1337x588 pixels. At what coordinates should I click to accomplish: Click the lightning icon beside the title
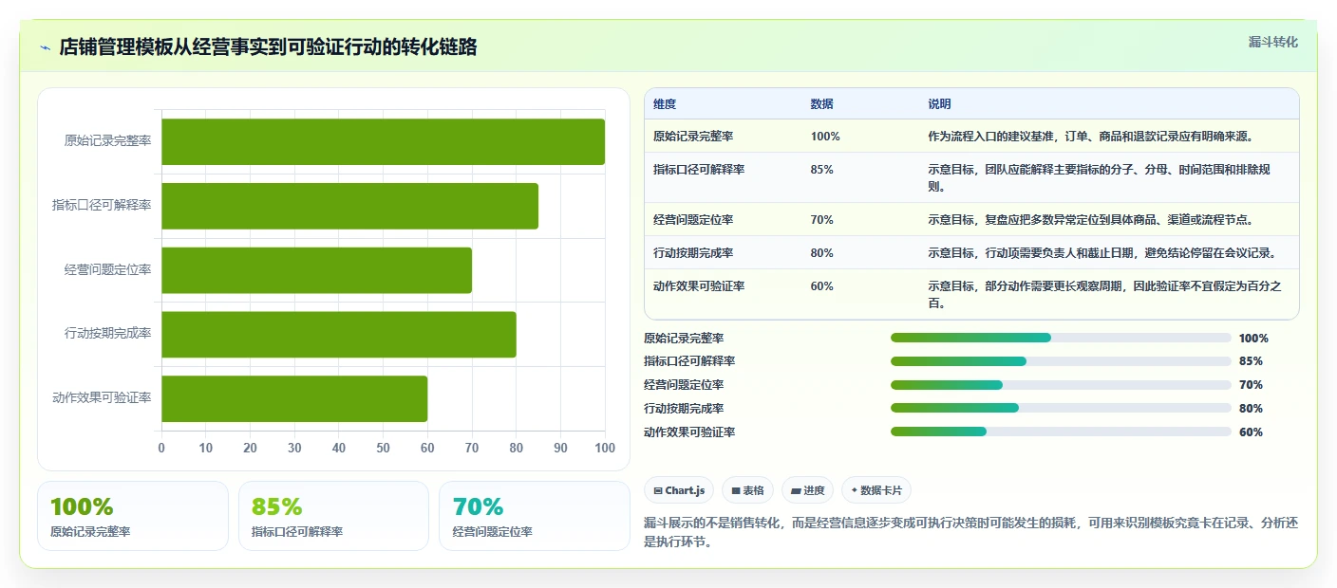(x=46, y=47)
